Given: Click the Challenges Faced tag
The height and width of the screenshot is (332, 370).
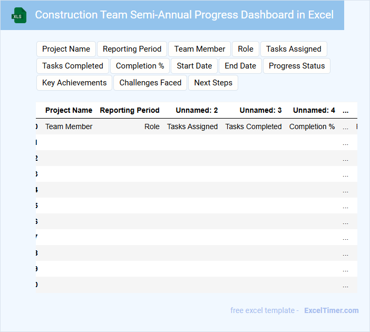Looking at the screenshot, I should [150, 83].
